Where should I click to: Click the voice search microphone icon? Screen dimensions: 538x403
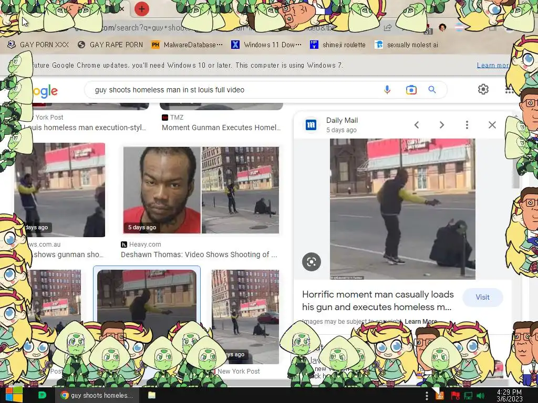387,90
